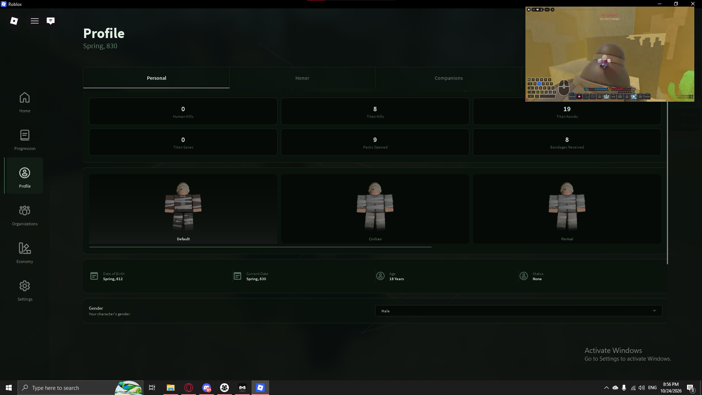Click the Packs Opened stat card
Viewport: 702px width, 395px height.
click(375, 142)
